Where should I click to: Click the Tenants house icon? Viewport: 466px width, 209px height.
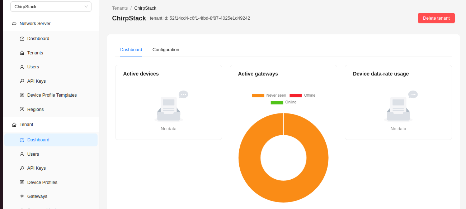22,53
